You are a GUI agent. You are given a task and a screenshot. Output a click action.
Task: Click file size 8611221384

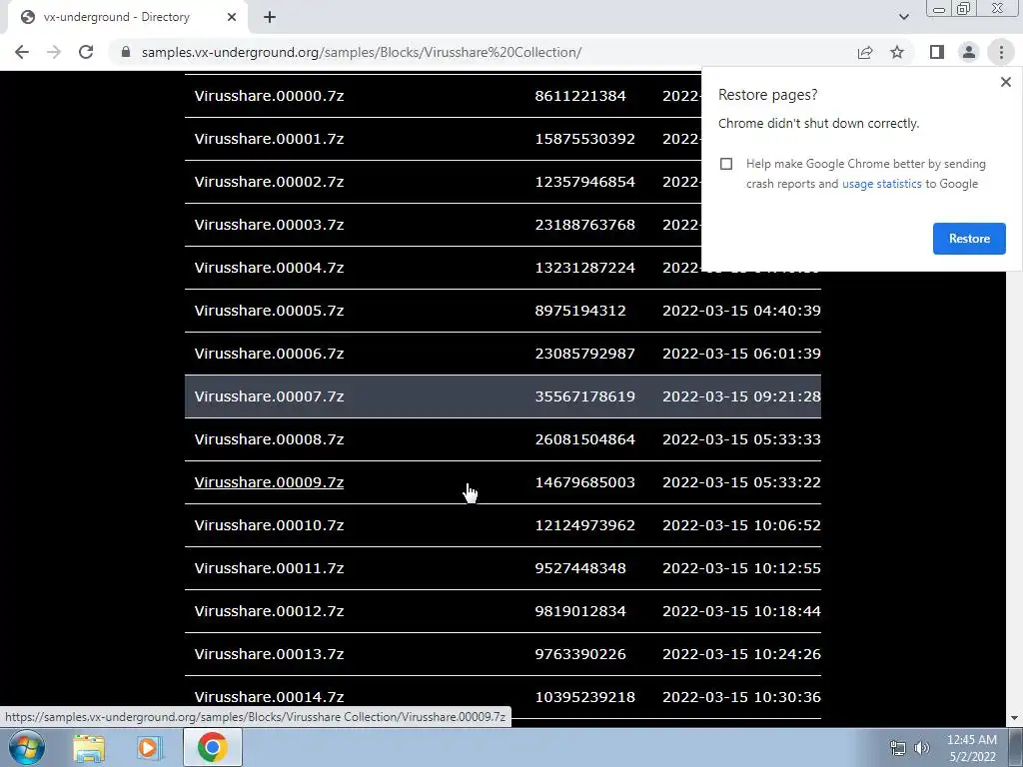[580, 96]
